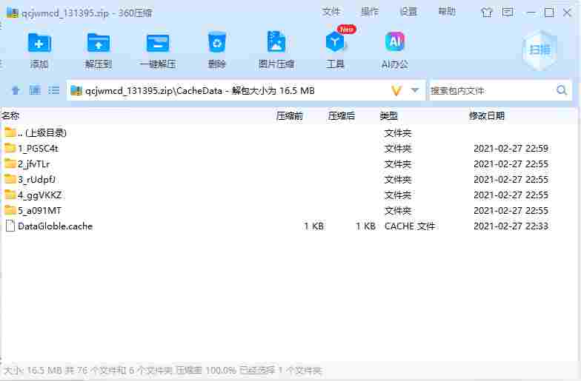Click the Add (添加) toolbar icon
The width and height of the screenshot is (581, 381).
(39, 43)
